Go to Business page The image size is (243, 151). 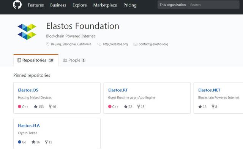(58, 5)
